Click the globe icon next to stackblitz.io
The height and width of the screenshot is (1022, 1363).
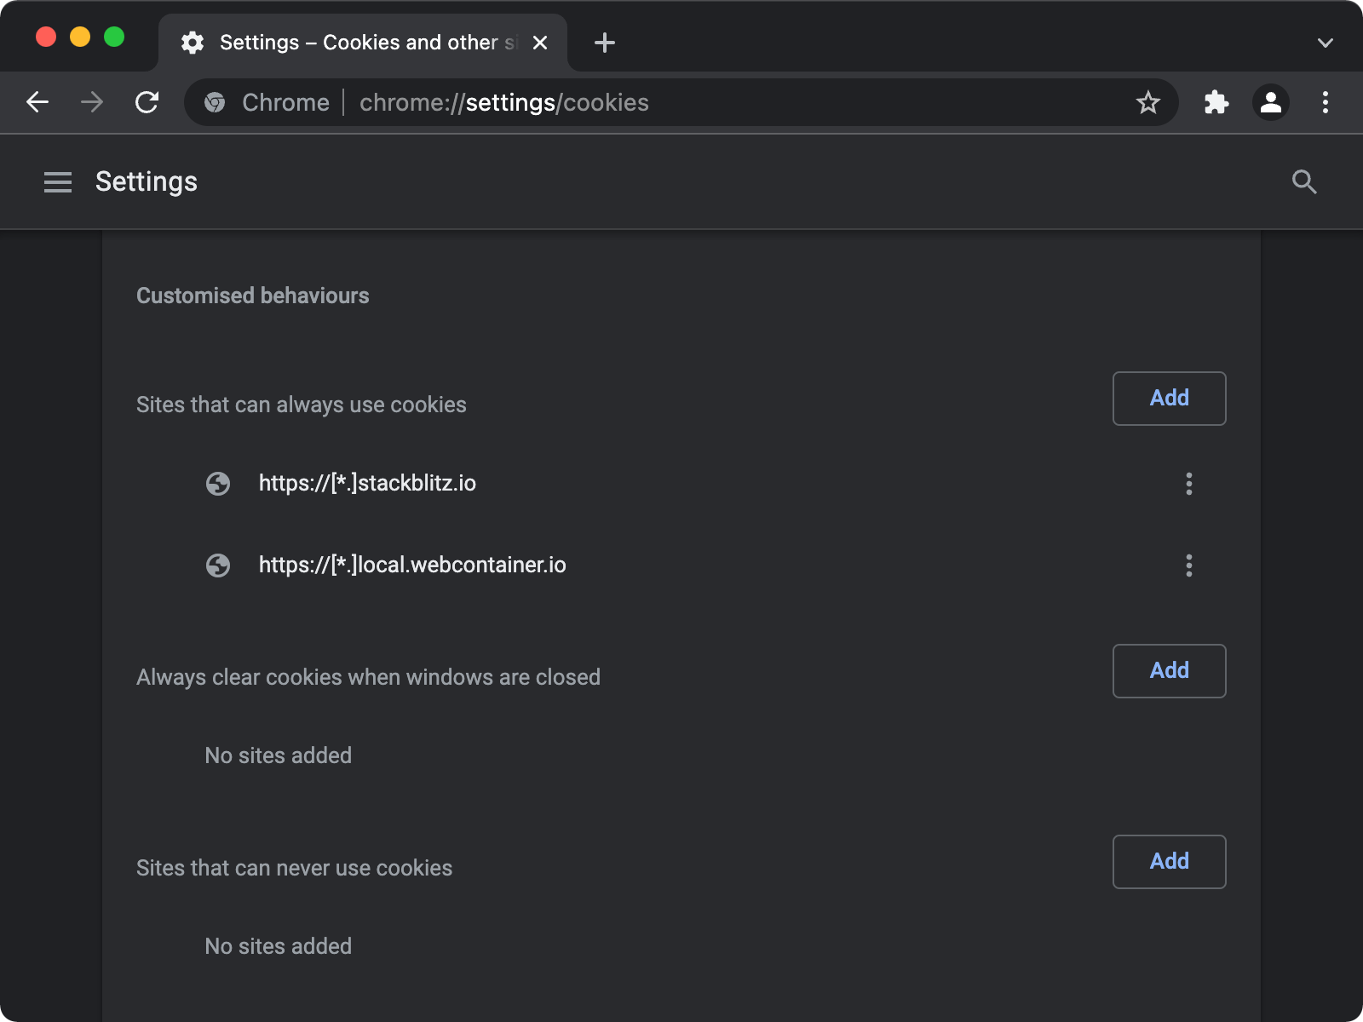(219, 483)
